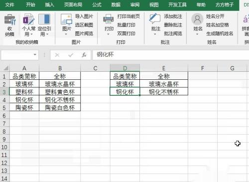Select cell containing 塑料黄色杯
The width and height of the screenshot is (249, 182).
pos(60,92)
